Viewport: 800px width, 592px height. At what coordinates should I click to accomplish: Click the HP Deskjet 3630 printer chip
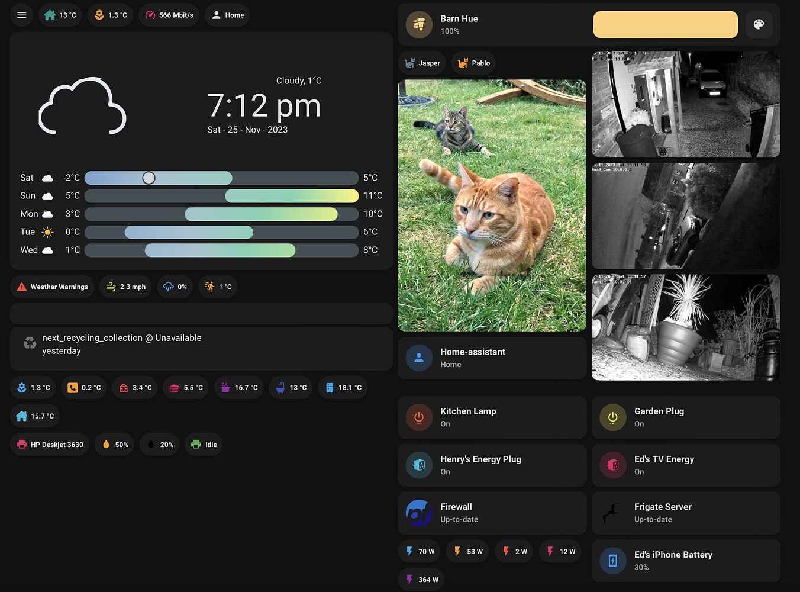(x=50, y=445)
